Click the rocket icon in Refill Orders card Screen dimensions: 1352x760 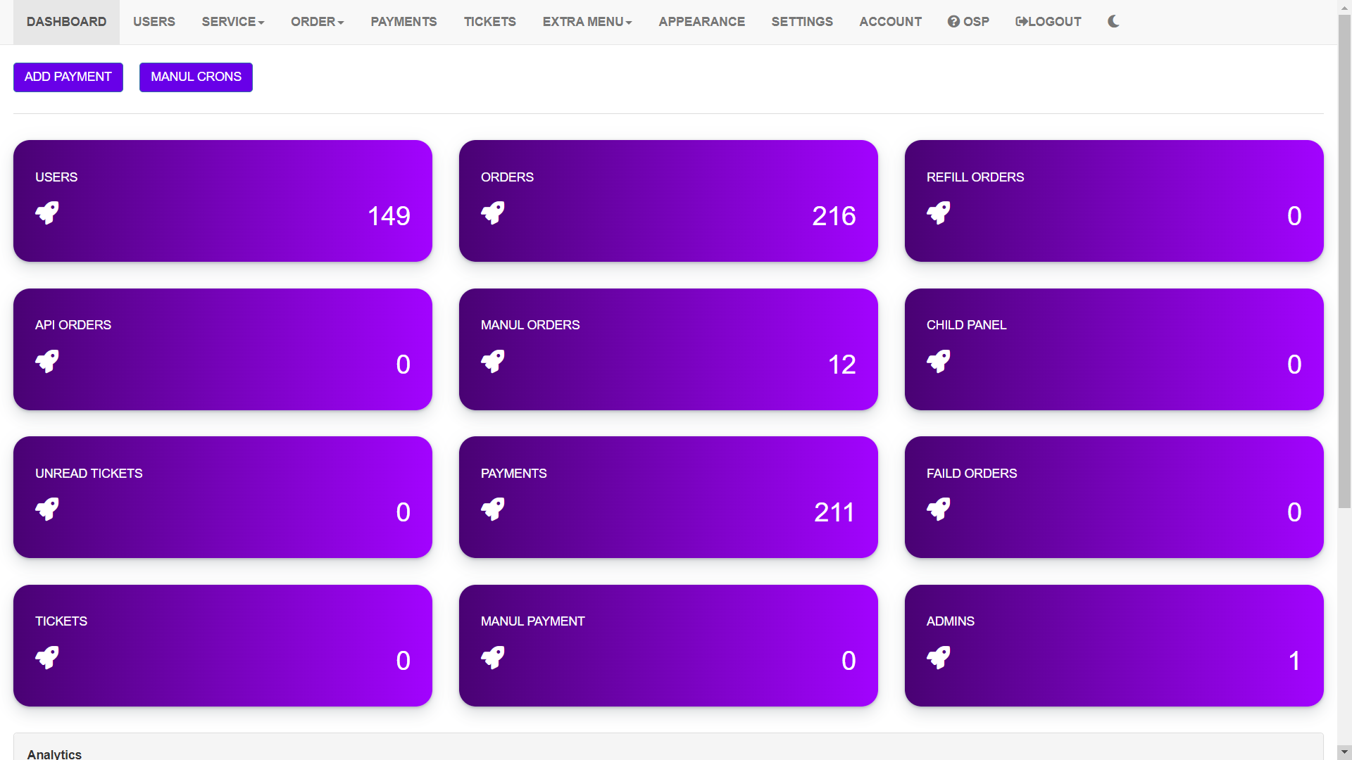939,213
